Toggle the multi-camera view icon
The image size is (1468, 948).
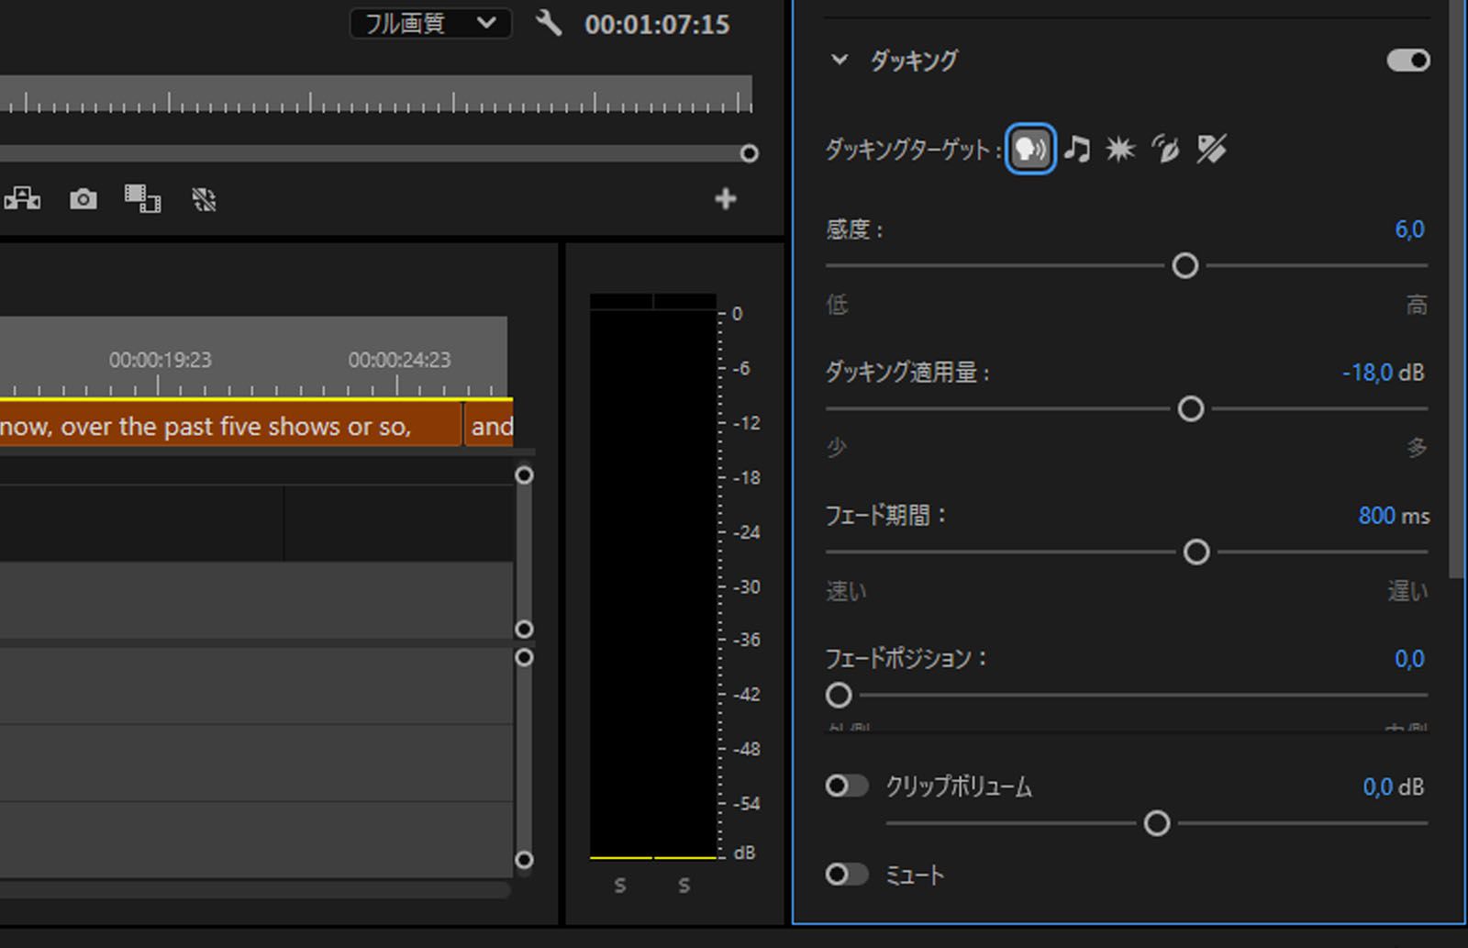(22, 198)
